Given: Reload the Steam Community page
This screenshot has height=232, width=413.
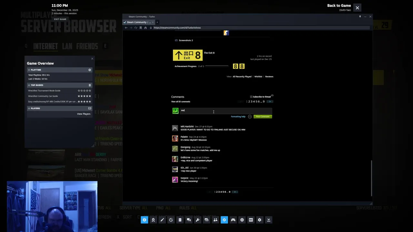Looking at the screenshot, I should pyautogui.click(x=136, y=28).
